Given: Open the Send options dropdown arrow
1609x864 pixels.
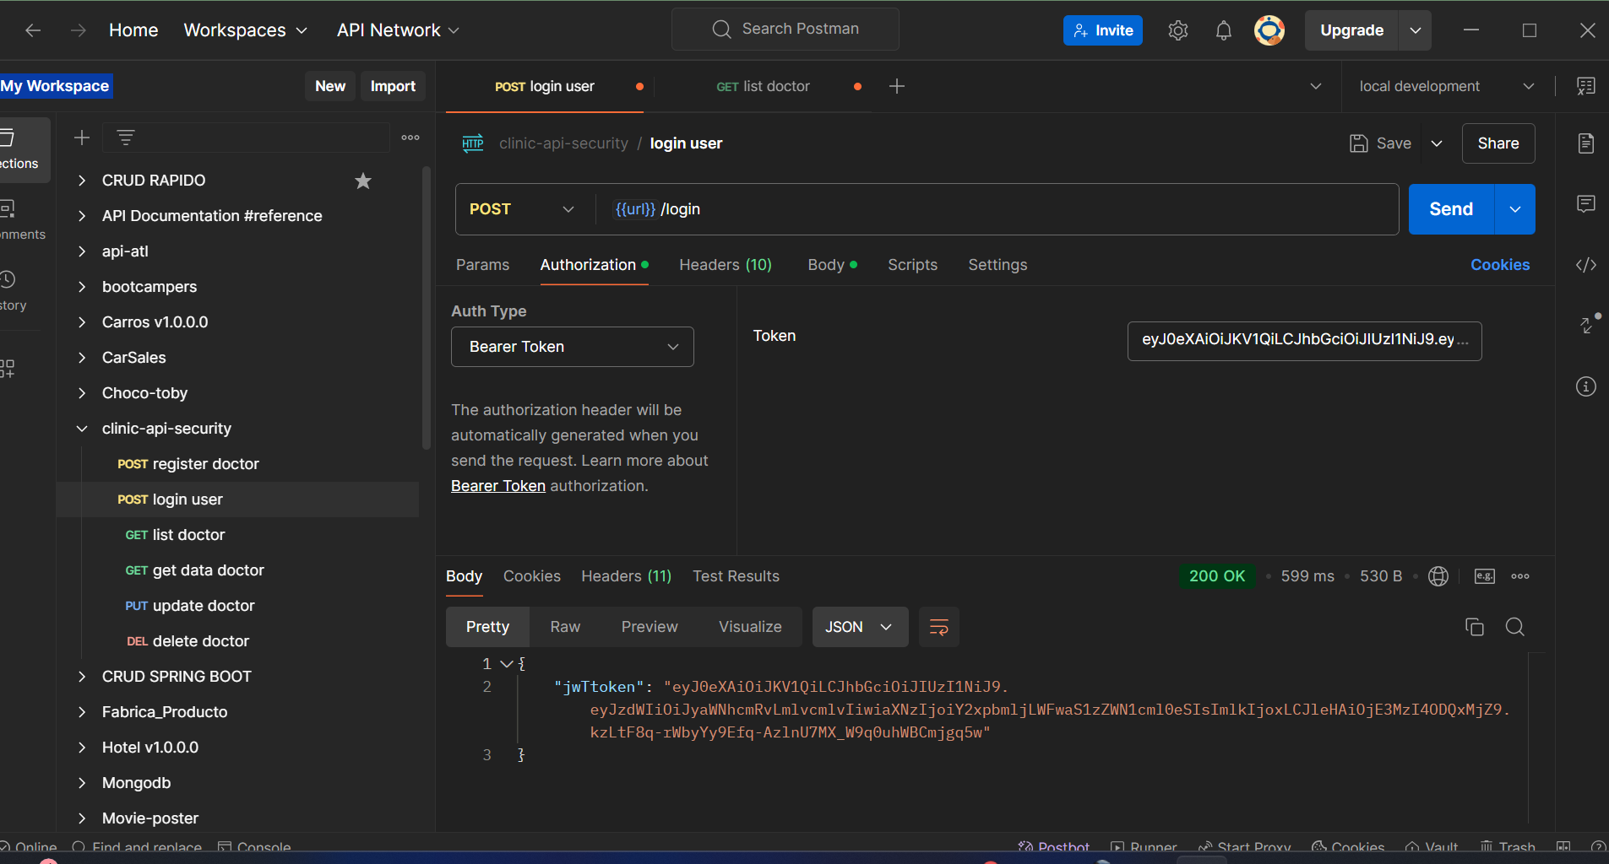Looking at the screenshot, I should 1515,209.
